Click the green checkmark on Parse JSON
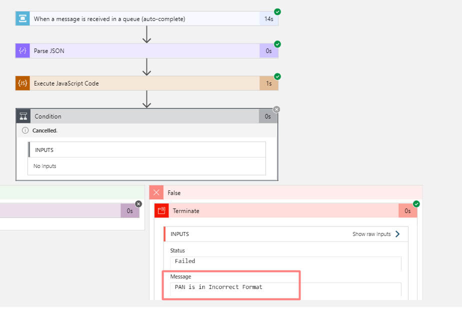 [276, 43]
